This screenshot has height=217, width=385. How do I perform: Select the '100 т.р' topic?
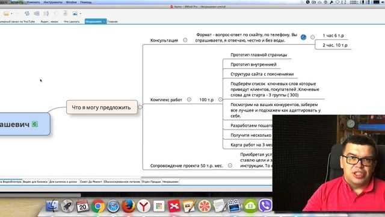click(x=206, y=100)
